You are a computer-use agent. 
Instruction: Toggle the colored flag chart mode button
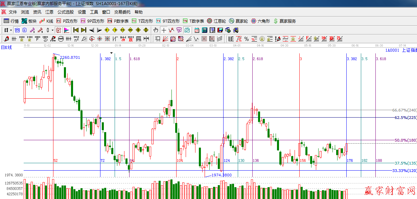(x=67, y=30)
